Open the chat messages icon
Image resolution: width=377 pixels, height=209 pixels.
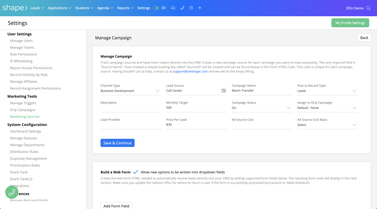tap(173, 8)
